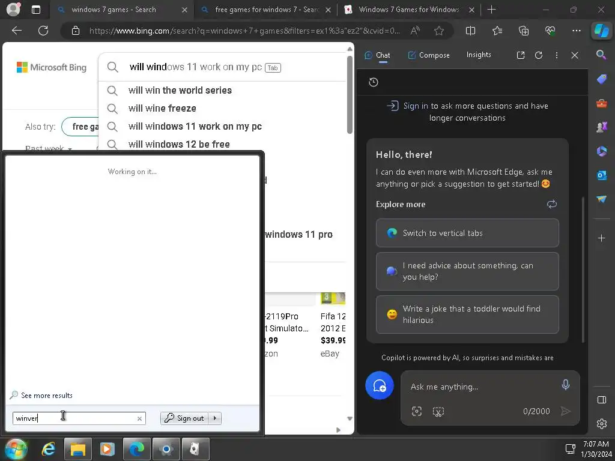
Task: Toggle the Copilot sidebar button
Action: point(601,31)
